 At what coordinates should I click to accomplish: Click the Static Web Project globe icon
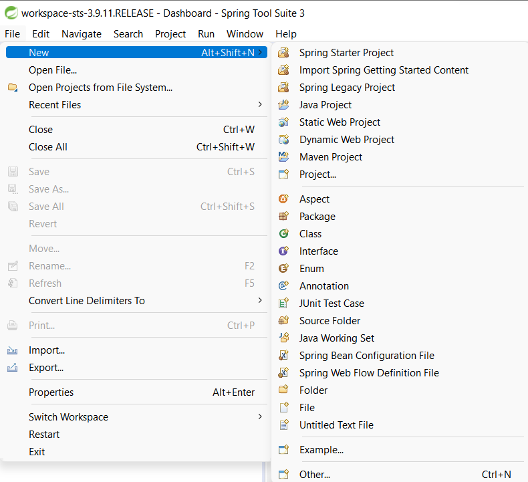[x=283, y=122]
